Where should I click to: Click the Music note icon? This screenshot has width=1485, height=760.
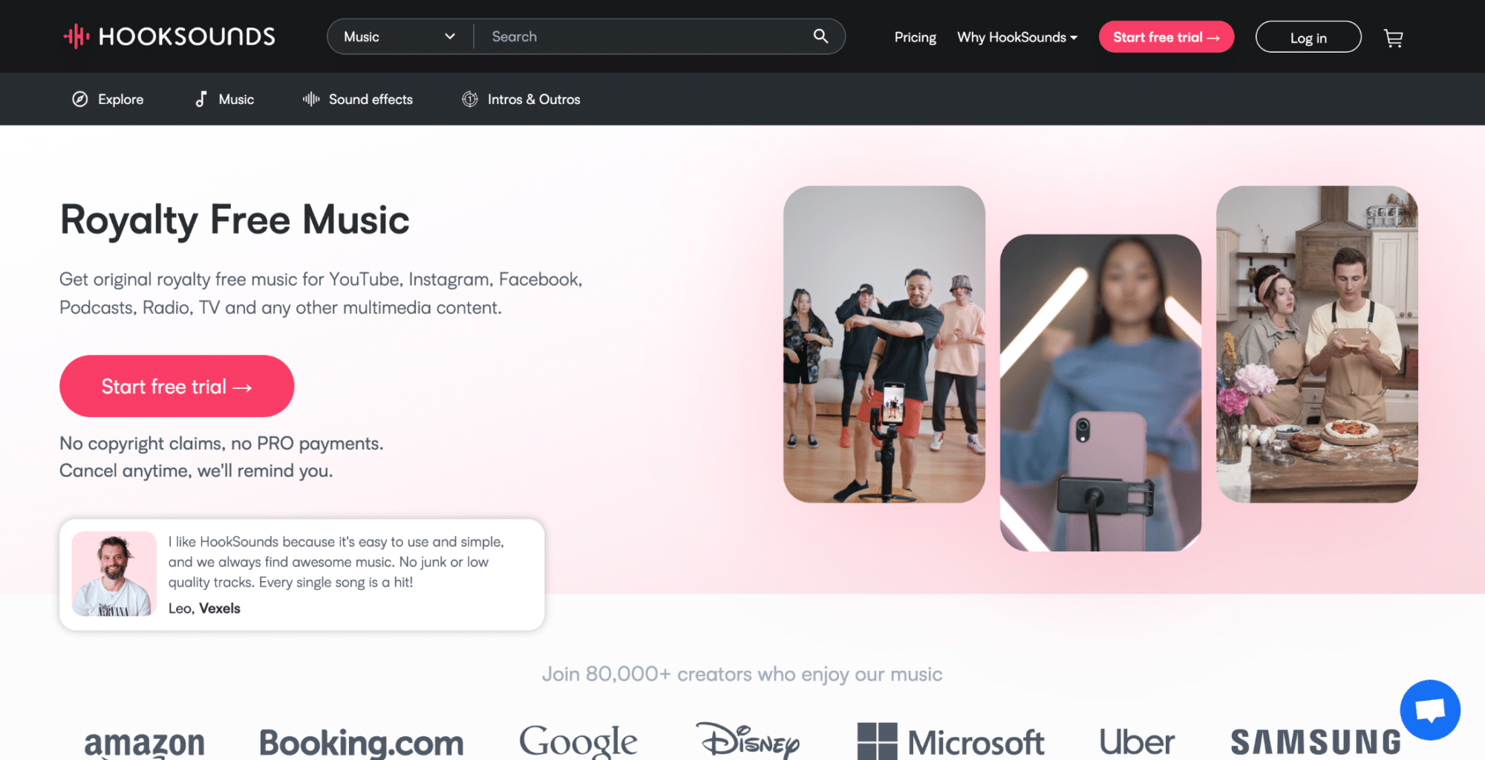click(x=200, y=99)
